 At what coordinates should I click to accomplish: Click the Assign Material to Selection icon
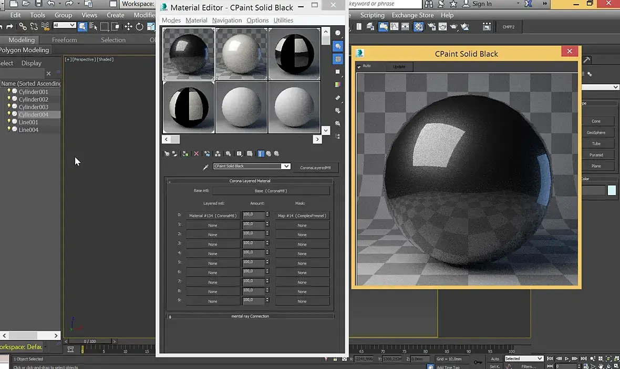click(x=185, y=153)
